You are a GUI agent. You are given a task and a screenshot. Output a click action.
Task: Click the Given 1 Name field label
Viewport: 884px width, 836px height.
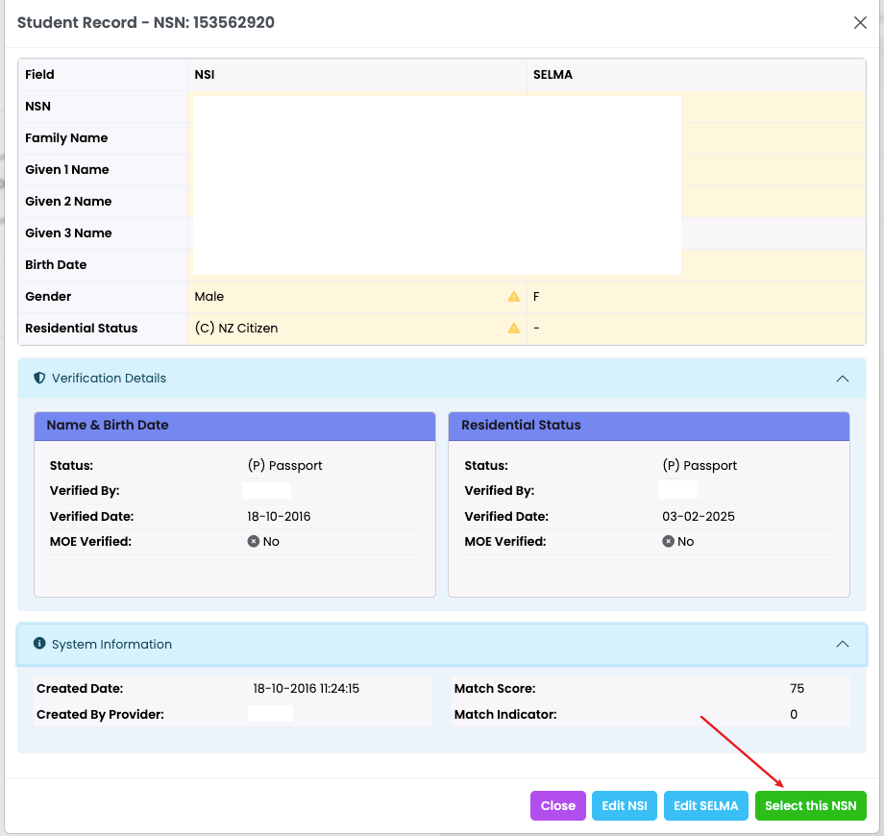point(67,170)
